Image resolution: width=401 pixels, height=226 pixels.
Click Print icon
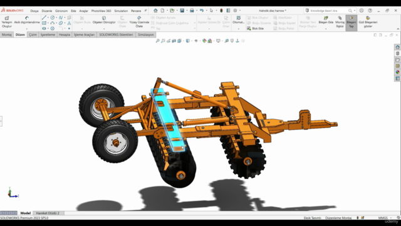192,11
